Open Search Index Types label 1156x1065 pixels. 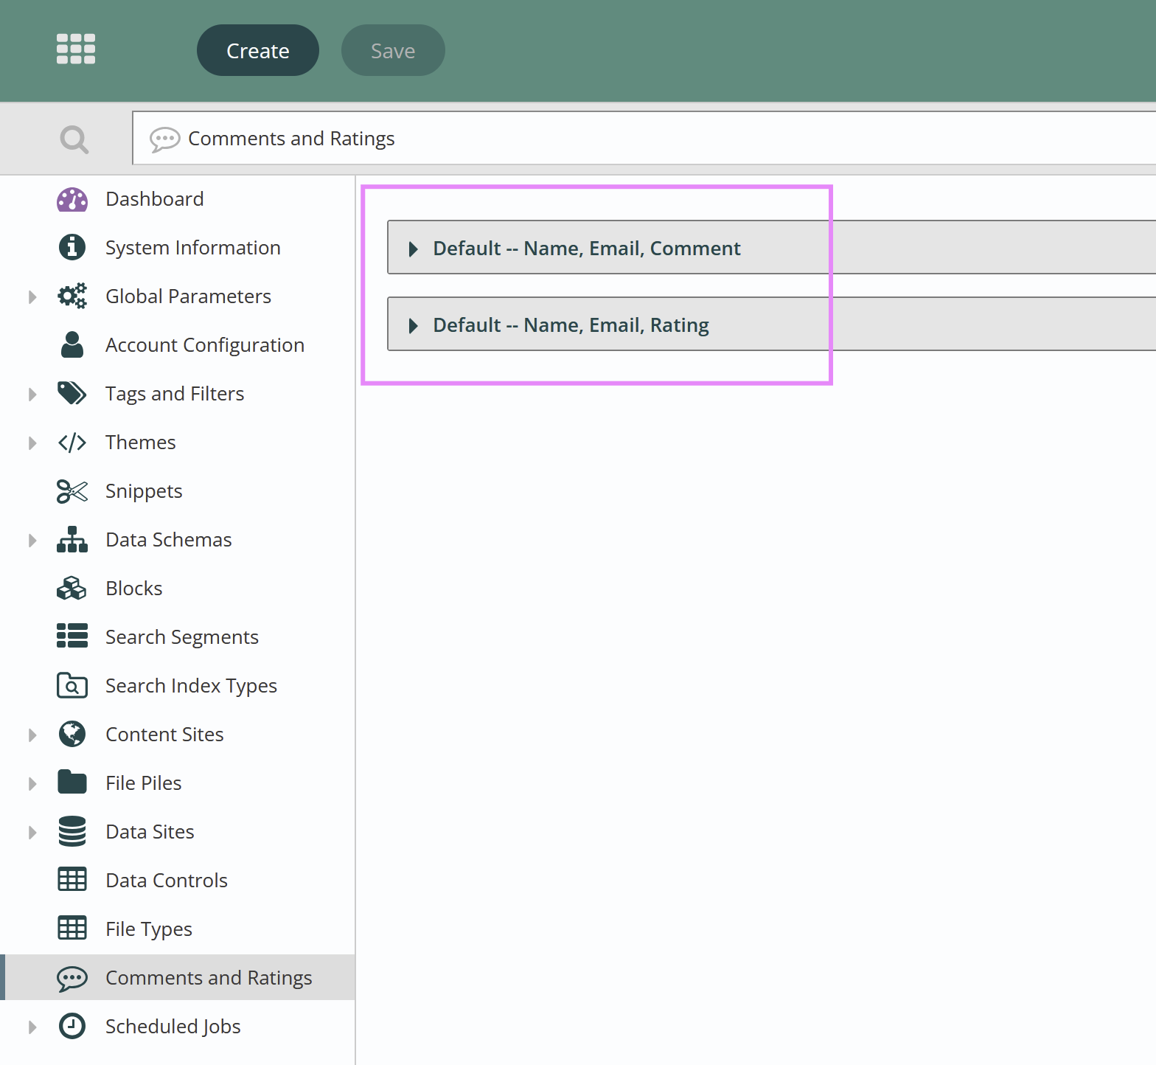tap(191, 686)
